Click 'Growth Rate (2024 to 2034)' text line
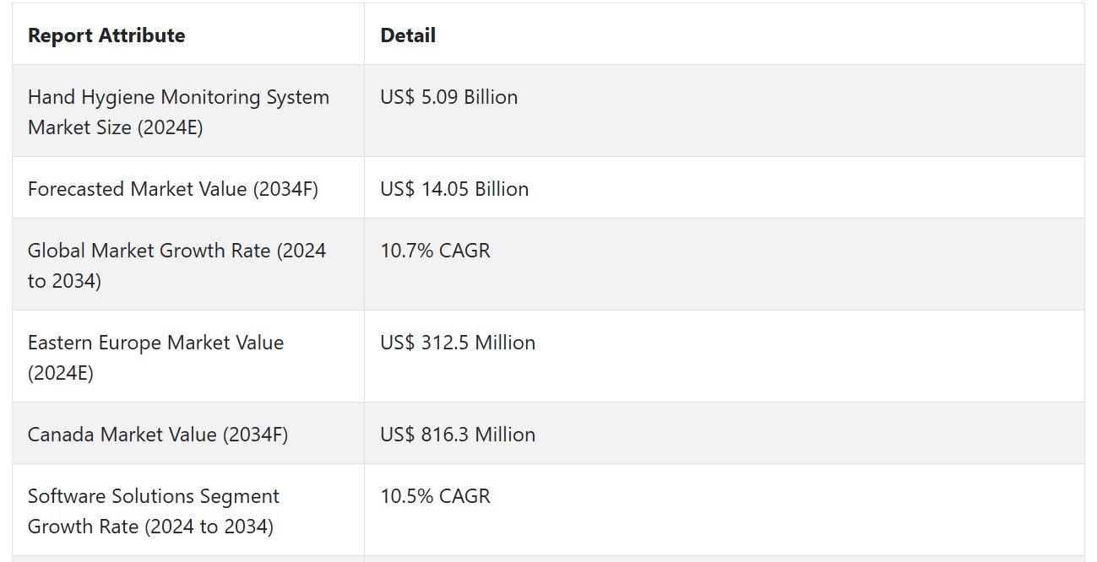This screenshot has height=562, width=1097. point(150,527)
